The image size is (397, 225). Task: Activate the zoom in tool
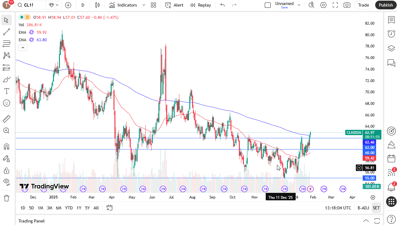(x=6, y=131)
